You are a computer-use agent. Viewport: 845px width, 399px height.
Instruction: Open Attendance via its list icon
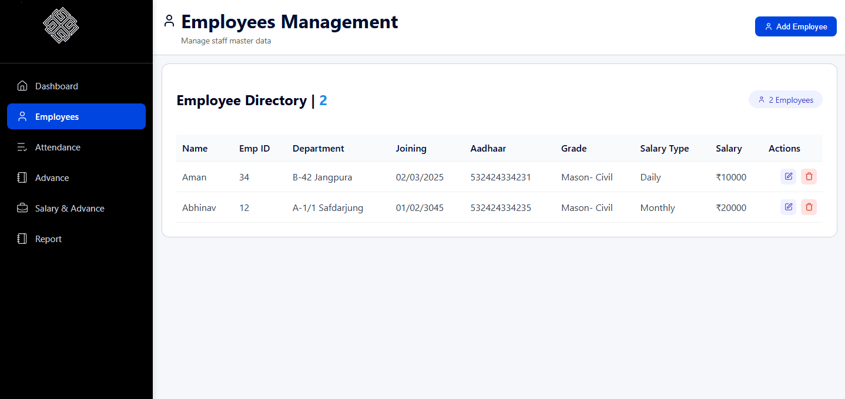pyautogui.click(x=22, y=147)
